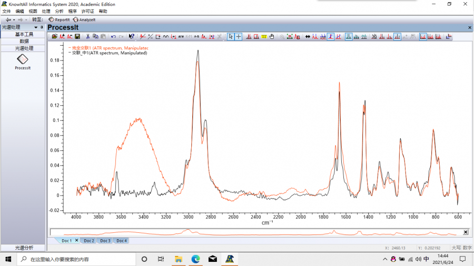This screenshot has height=266, width=474.
Task: Click the scissors cut icon
Action: click(88, 37)
